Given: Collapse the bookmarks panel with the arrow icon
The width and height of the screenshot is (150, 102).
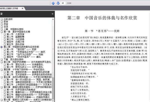Looking at the screenshot, I should click(x=52, y=14).
